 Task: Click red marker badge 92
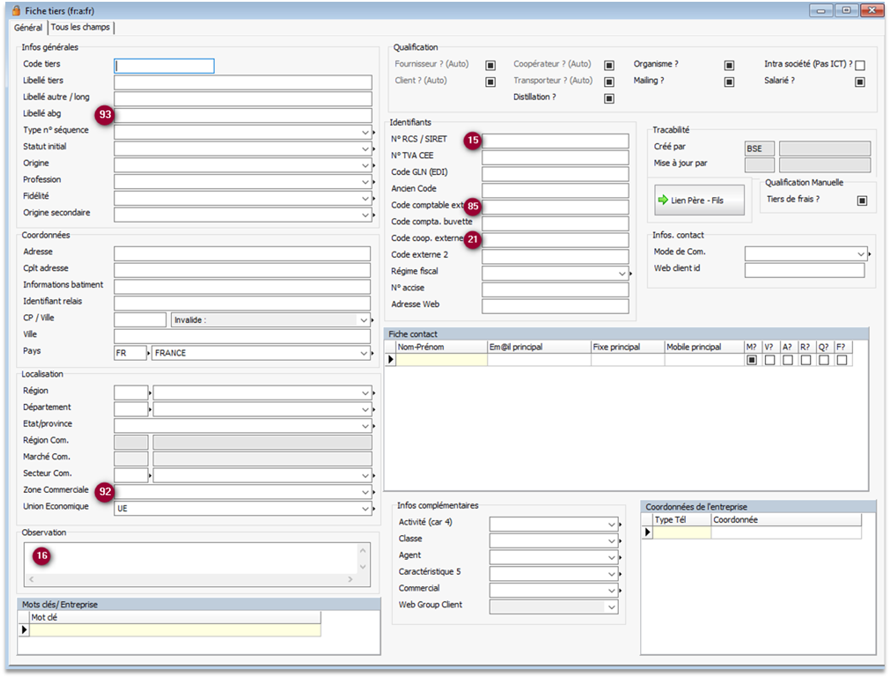(105, 492)
